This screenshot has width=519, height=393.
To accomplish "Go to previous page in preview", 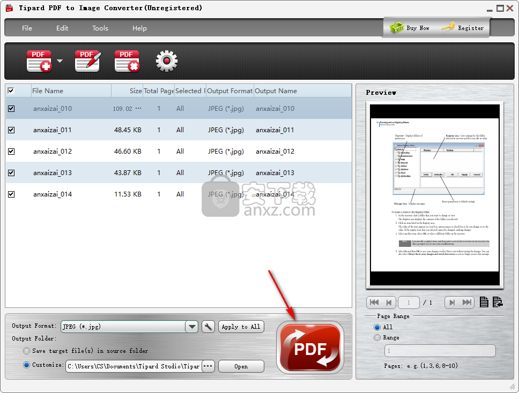I will 389,302.
